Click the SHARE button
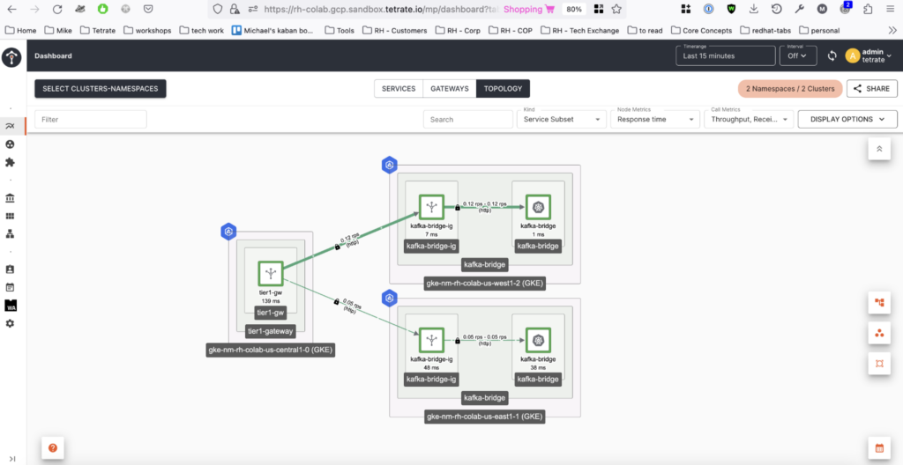Viewport: 903px width, 465px height. click(x=872, y=89)
